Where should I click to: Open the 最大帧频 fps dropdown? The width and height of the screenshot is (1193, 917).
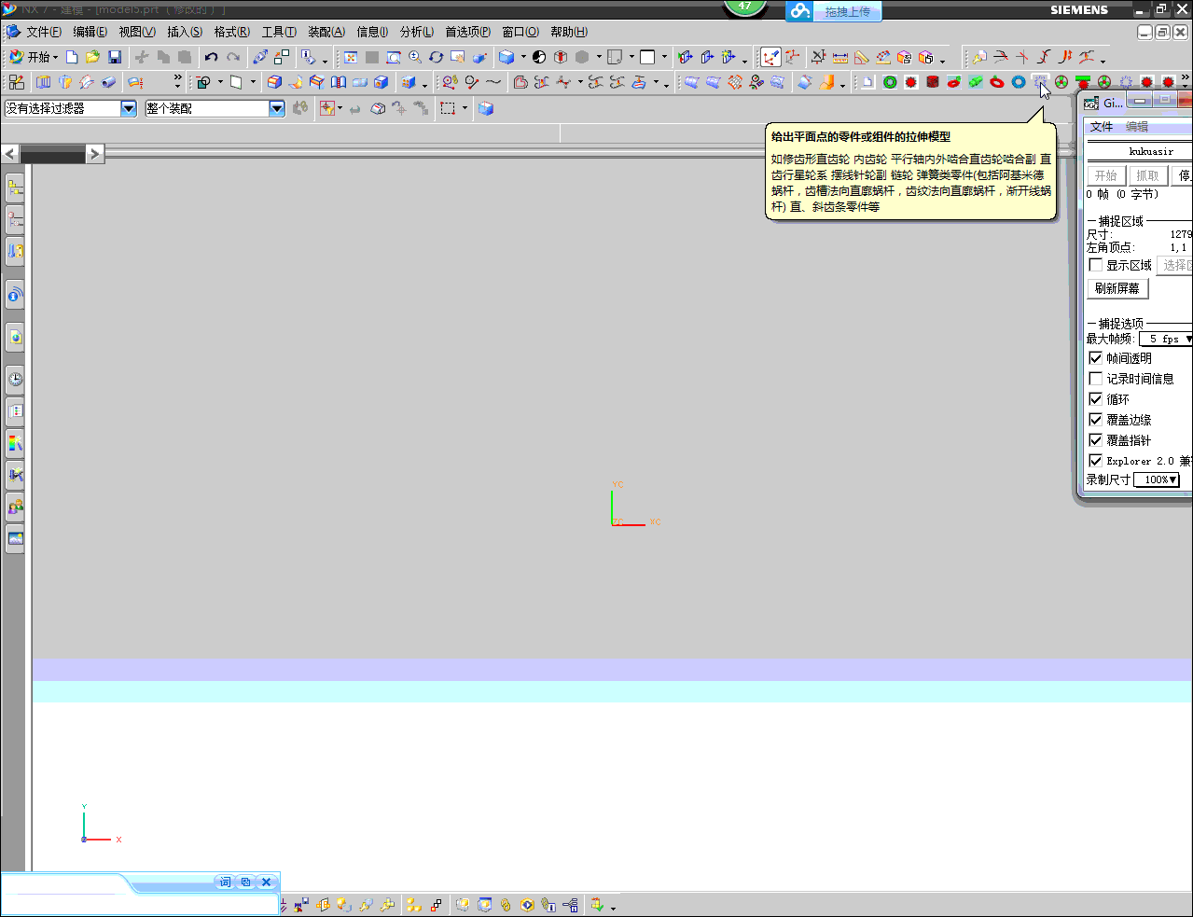coord(1166,339)
